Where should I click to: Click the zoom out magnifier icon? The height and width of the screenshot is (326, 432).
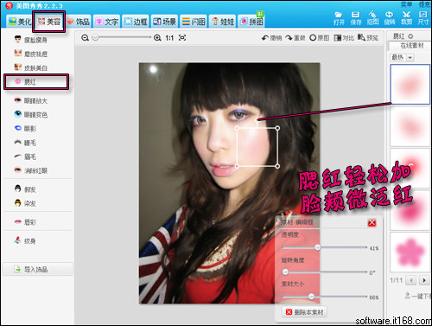point(85,38)
